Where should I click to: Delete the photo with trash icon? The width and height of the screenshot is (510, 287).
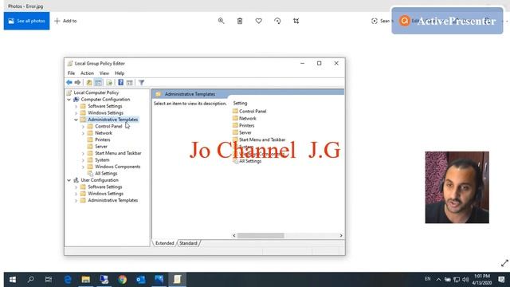pyautogui.click(x=240, y=21)
